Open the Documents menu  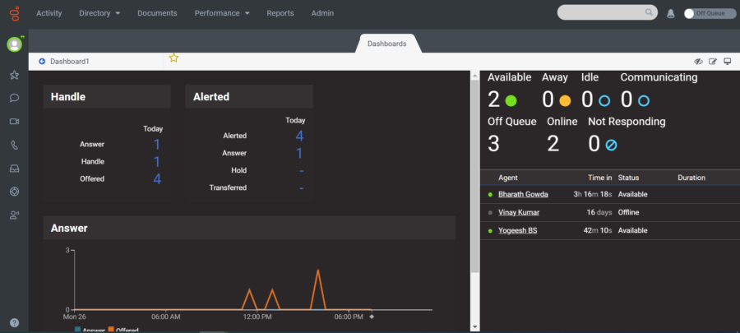(x=157, y=13)
